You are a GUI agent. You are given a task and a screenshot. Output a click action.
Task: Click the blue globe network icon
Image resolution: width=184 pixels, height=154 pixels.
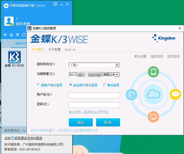point(132,95)
